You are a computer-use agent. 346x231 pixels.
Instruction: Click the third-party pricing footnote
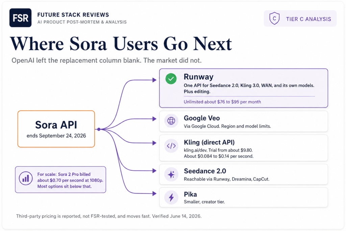pos(108,216)
